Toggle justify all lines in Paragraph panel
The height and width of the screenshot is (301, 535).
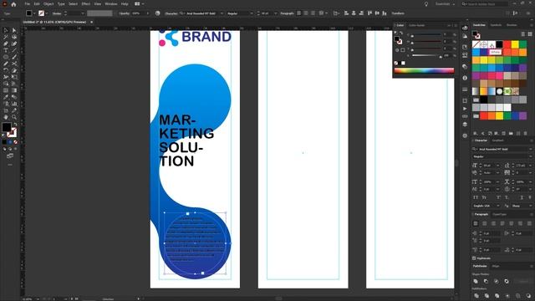coord(528,223)
